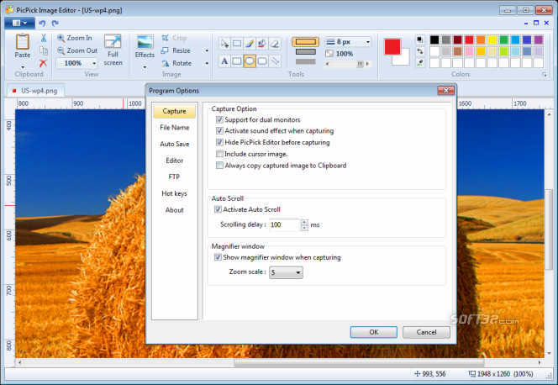
Task: Open the File Name options page
Action: (175, 128)
